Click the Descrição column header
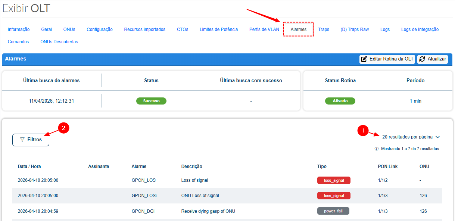The image size is (455, 221). point(192,166)
